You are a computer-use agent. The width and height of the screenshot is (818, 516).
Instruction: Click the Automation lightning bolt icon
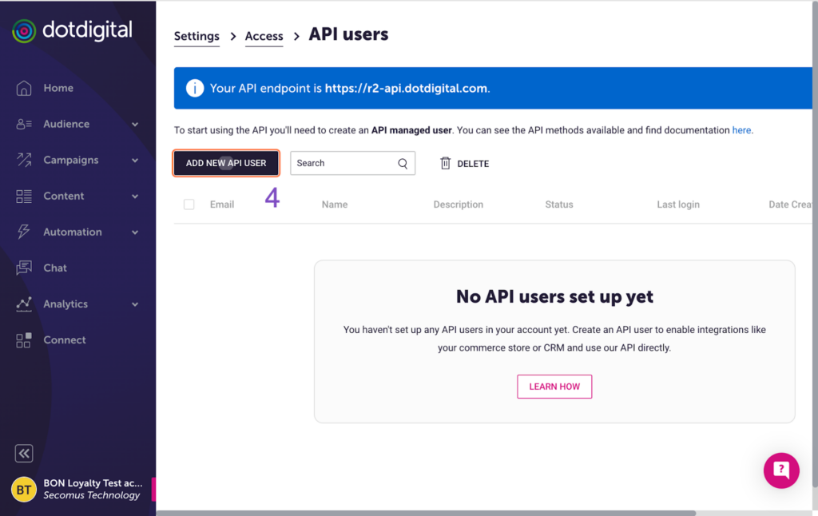24,232
